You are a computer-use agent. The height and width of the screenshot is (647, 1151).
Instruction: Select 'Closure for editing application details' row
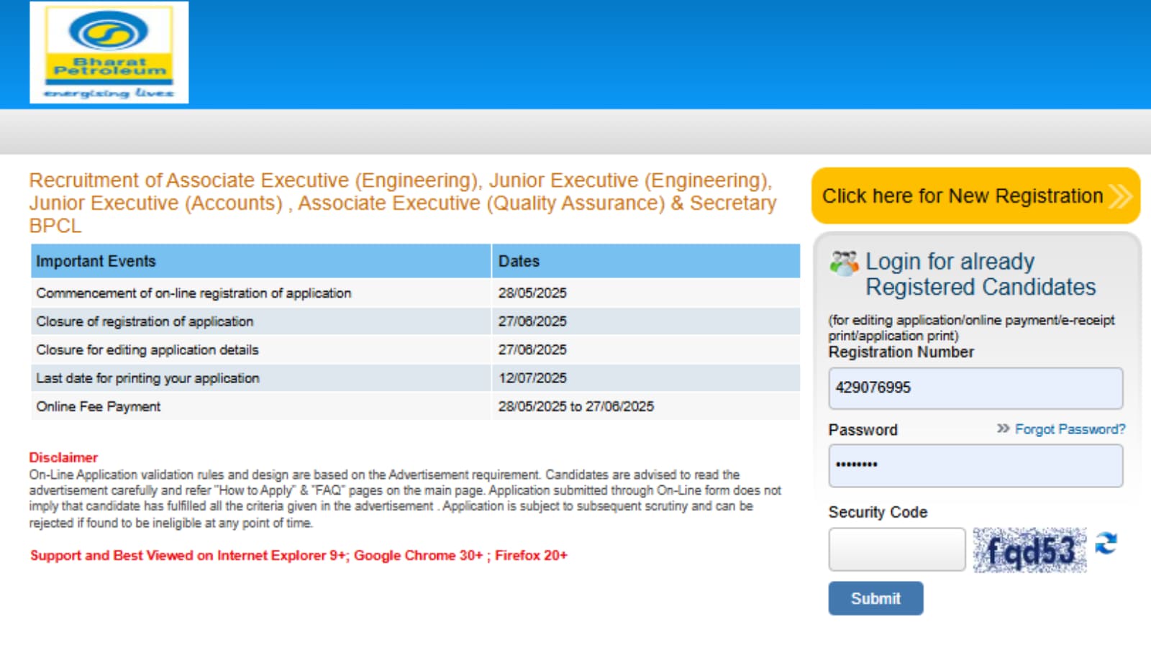click(415, 350)
